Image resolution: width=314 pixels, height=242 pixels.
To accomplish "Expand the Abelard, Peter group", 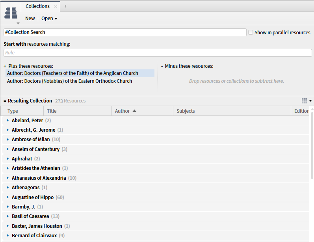I will [x=7, y=120].
